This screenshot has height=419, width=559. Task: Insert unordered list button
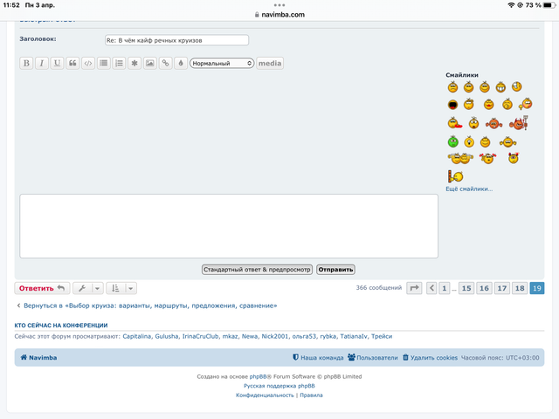tap(104, 64)
